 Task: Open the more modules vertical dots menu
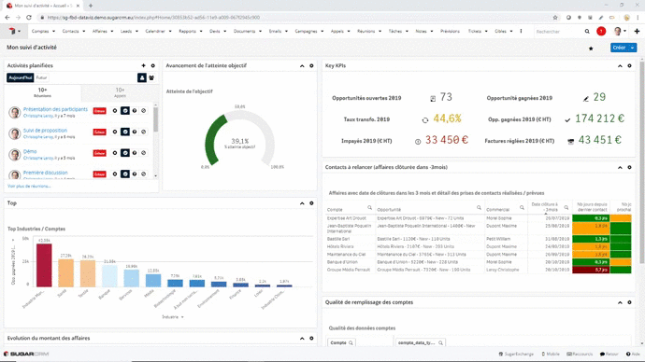[522, 31]
